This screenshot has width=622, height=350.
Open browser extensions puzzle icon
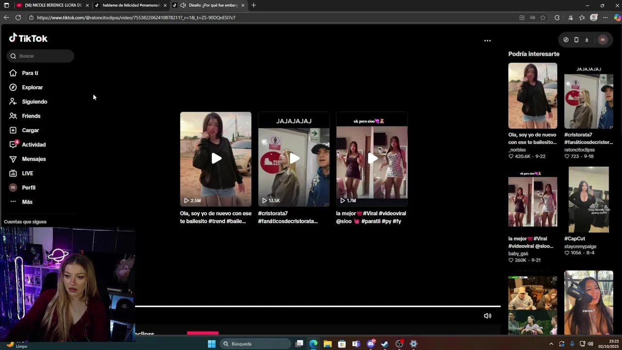coord(557,17)
